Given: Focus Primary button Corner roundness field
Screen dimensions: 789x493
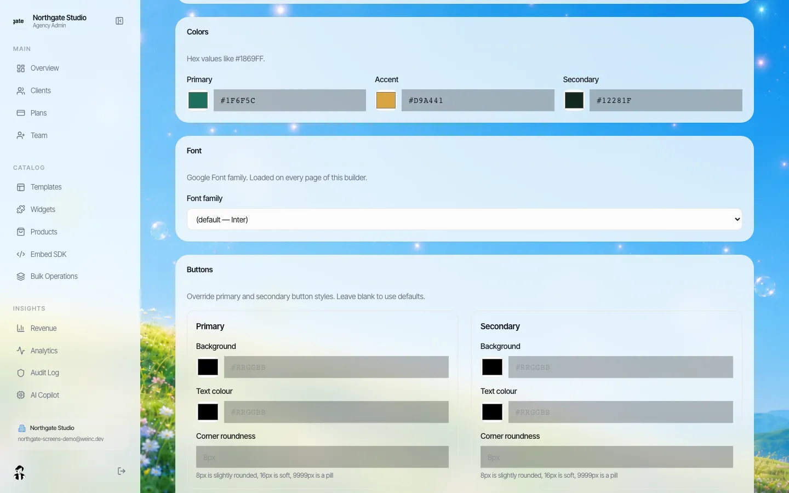Looking at the screenshot, I should point(322,457).
